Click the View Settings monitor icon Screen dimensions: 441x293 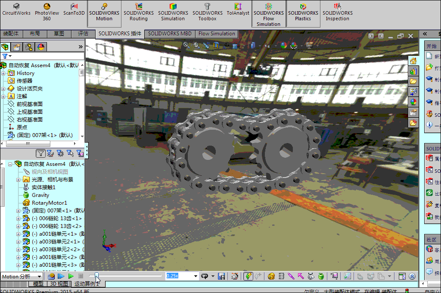309,45
